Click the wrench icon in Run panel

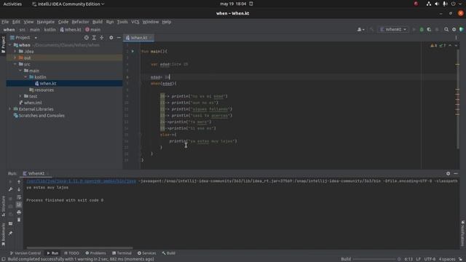10,189
